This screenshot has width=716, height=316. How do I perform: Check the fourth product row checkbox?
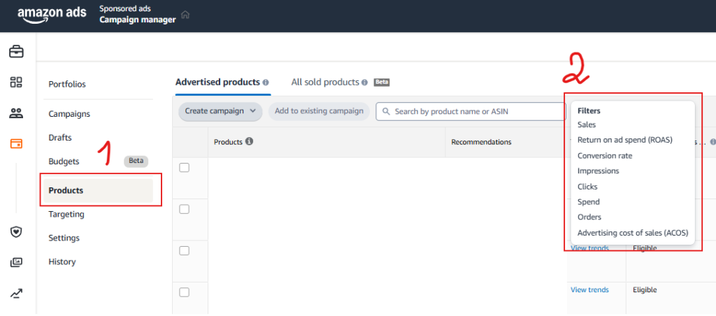(185, 292)
